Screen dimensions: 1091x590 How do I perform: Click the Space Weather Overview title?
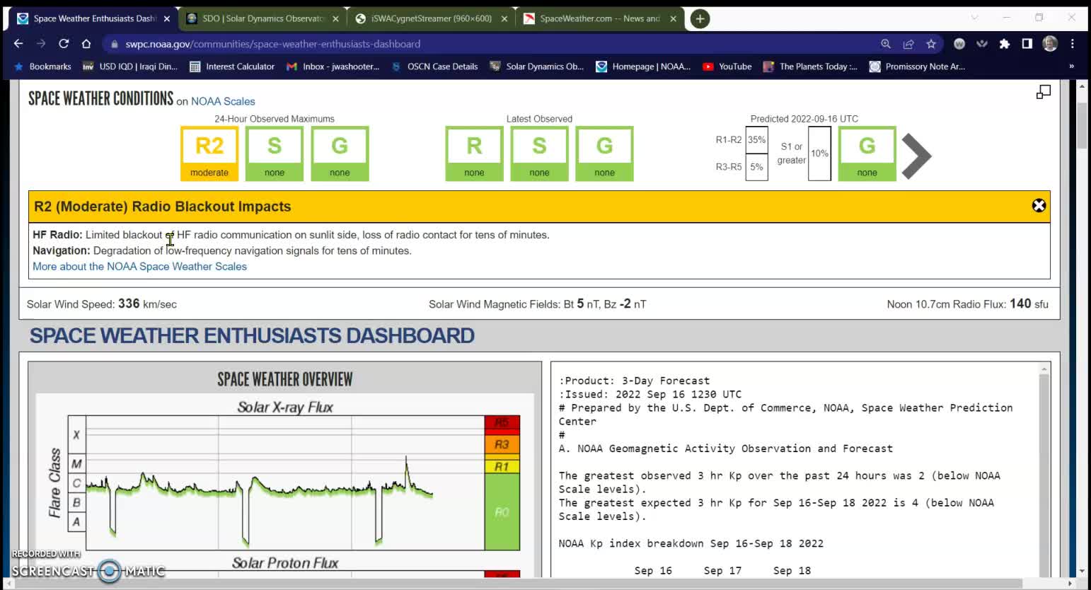(284, 379)
